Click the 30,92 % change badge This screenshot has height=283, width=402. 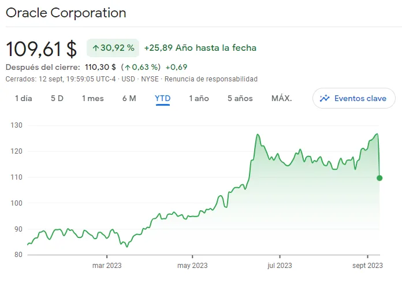pos(113,48)
